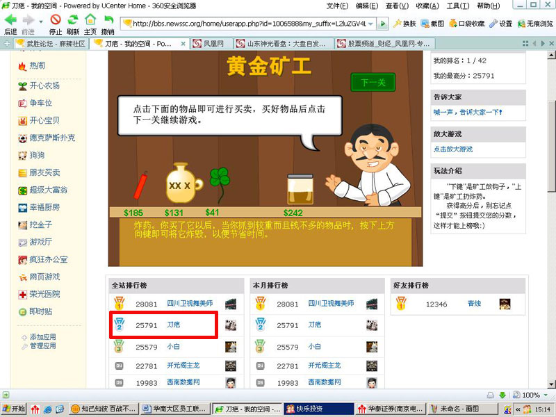The width and height of the screenshot is (556, 417).
Task: Expand the address bar URL history dropdown
Action: click(370, 24)
